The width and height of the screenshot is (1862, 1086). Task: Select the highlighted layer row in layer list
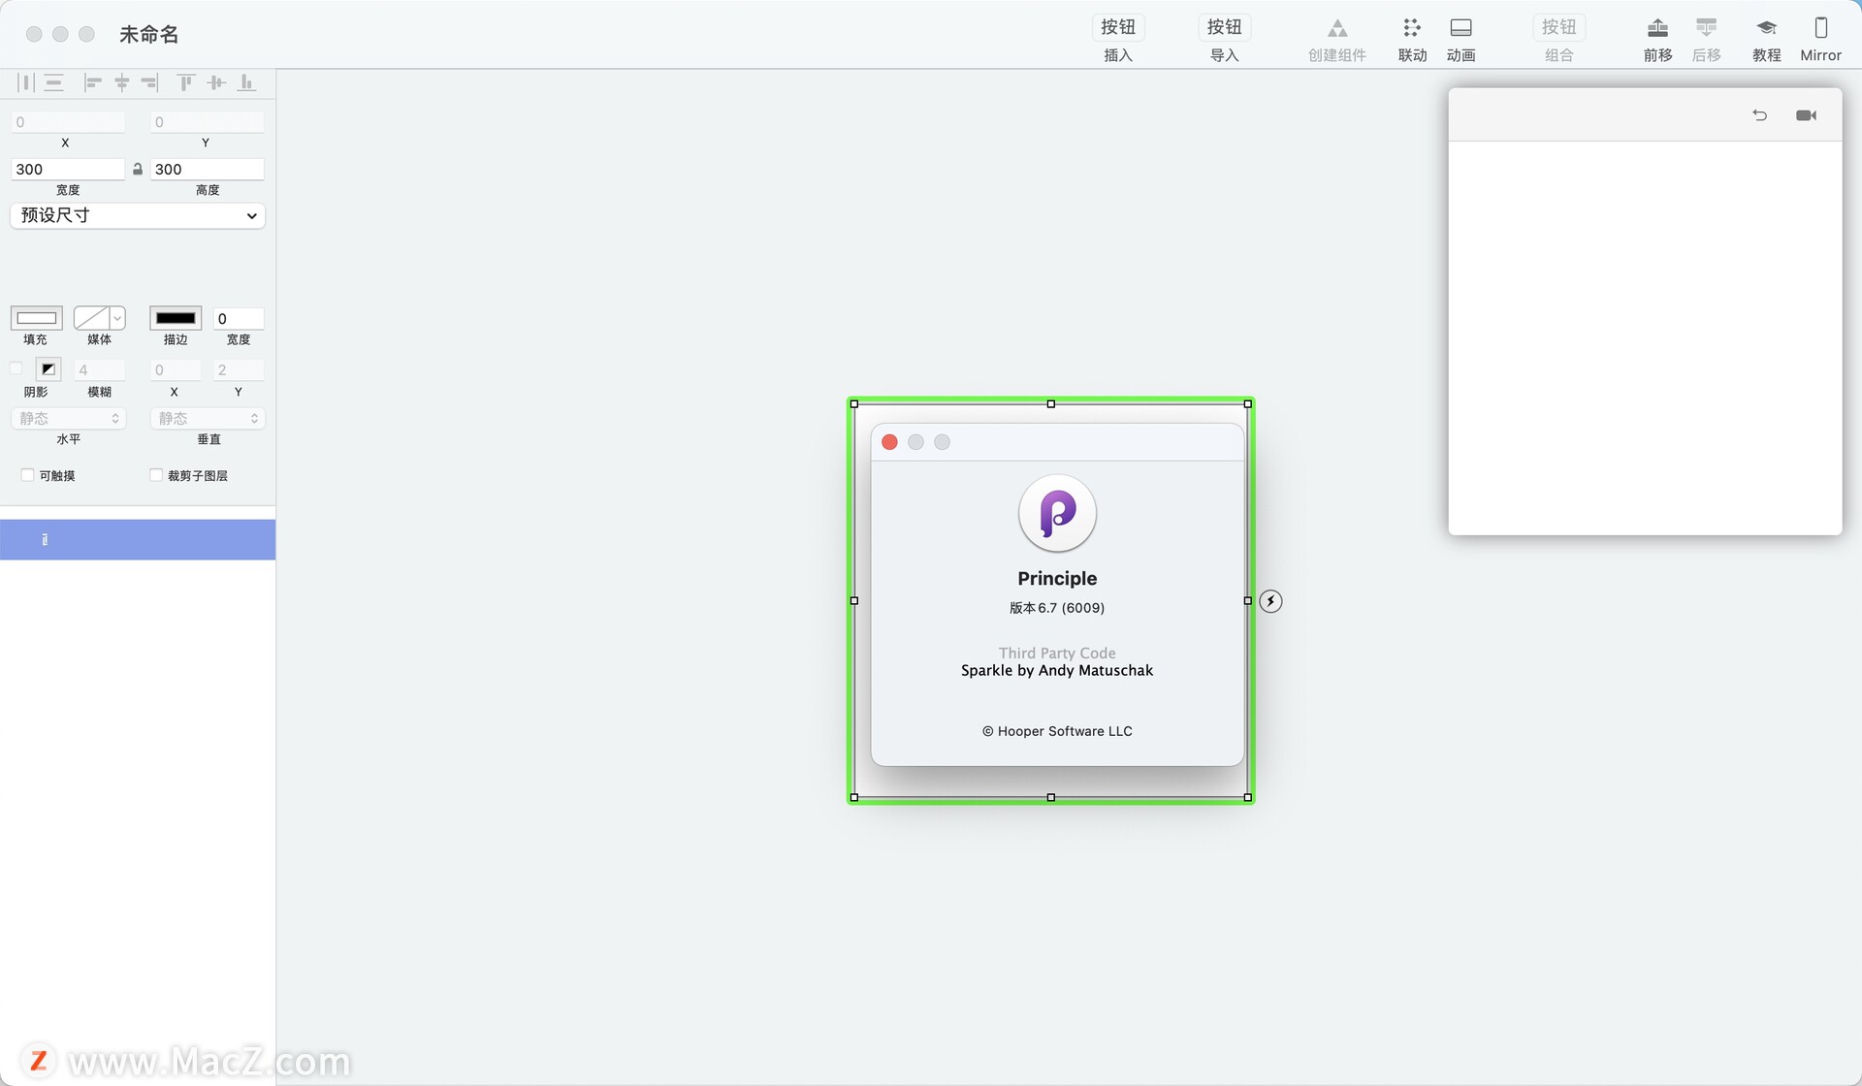click(x=138, y=540)
